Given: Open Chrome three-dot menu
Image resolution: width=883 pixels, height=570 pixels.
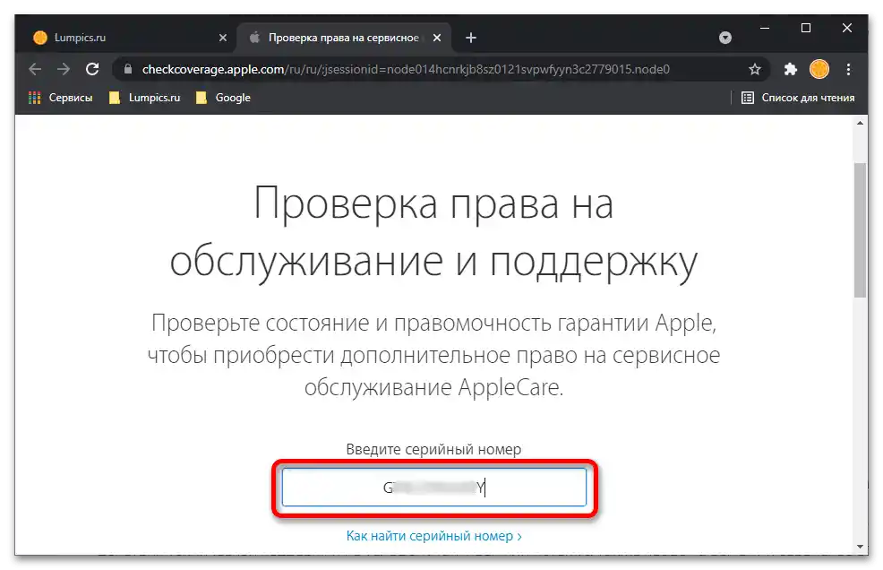Looking at the screenshot, I should (848, 69).
